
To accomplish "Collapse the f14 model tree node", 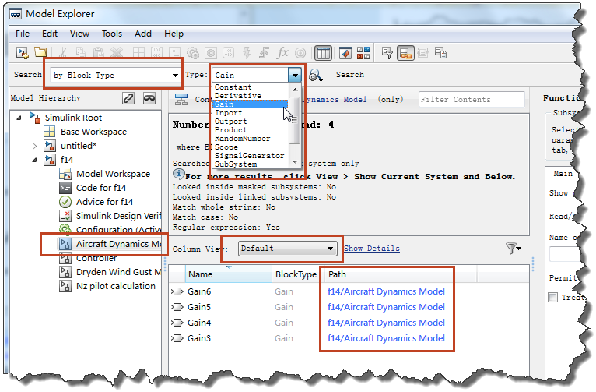I will pos(34,161).
